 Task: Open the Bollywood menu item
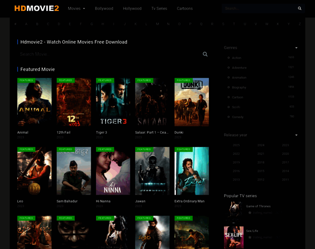click(x=104, y=8)
